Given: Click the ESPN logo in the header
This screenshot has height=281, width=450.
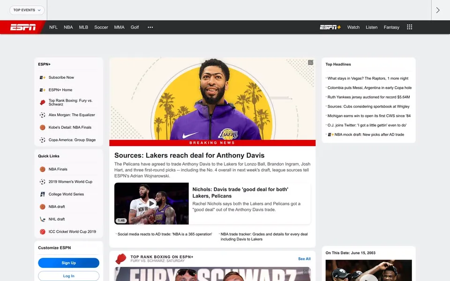Looking at the screenshot, I should (23, 27).
